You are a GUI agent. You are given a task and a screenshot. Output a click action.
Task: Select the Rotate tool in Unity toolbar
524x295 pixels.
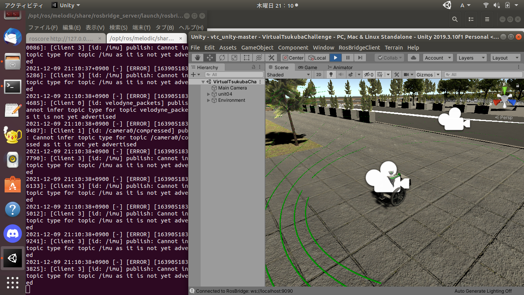pyautogui.click(x=222, y=58)
